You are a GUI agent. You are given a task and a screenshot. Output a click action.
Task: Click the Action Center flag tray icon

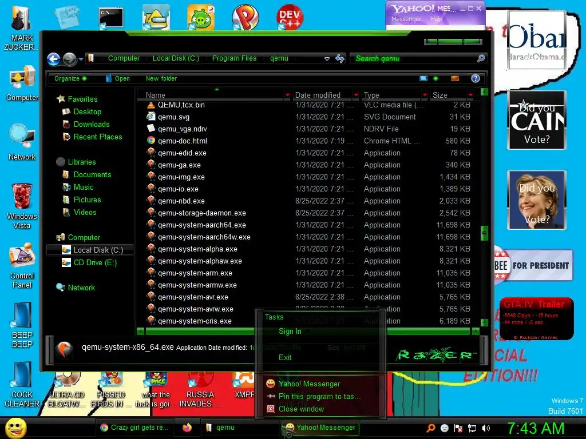[458, 428]
